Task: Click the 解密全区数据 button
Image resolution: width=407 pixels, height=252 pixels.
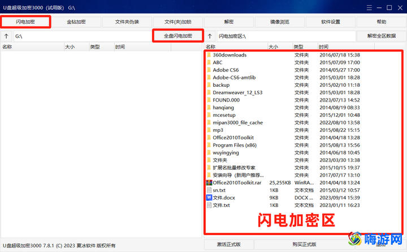Action: click(382, 36)
